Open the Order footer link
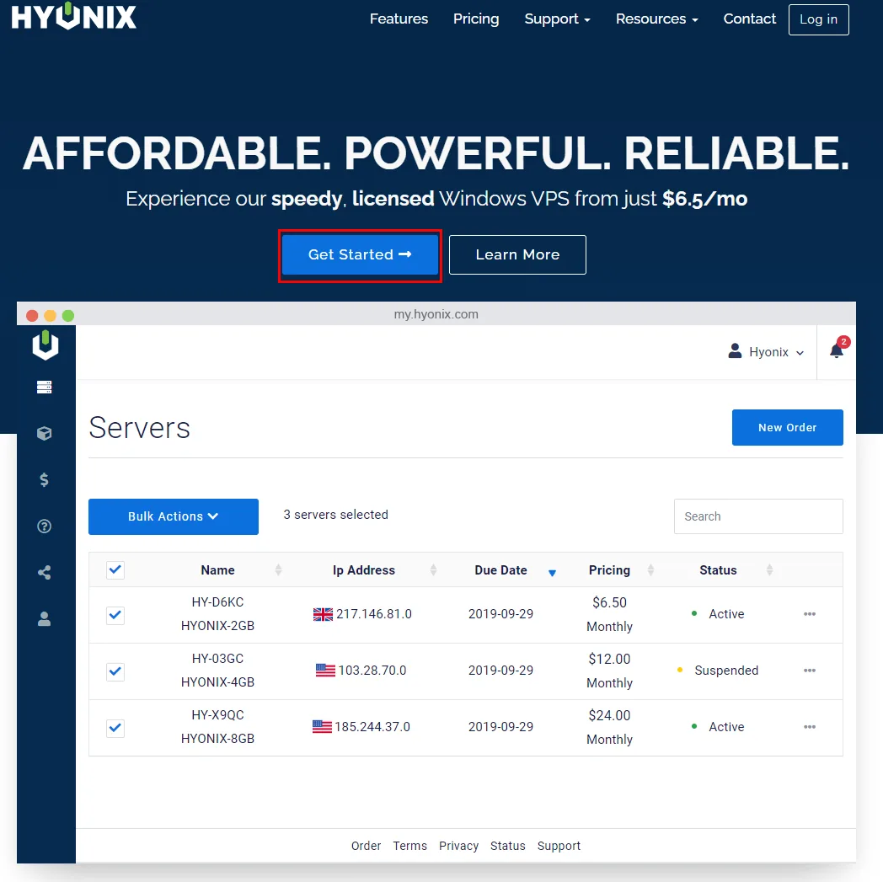The image size is (883, 882). (366, 846)
